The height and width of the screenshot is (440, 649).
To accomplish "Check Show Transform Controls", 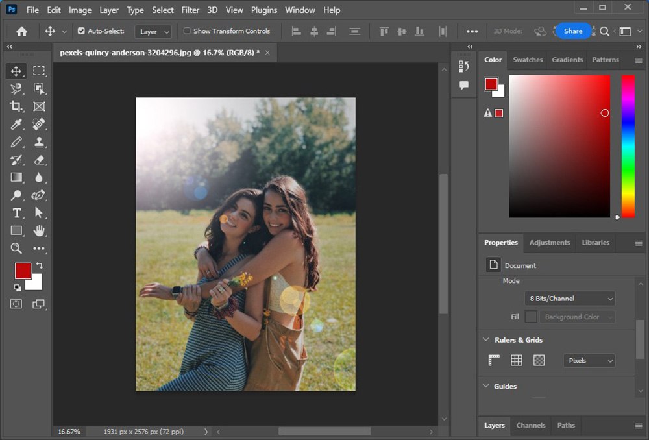I will (188, 31).
